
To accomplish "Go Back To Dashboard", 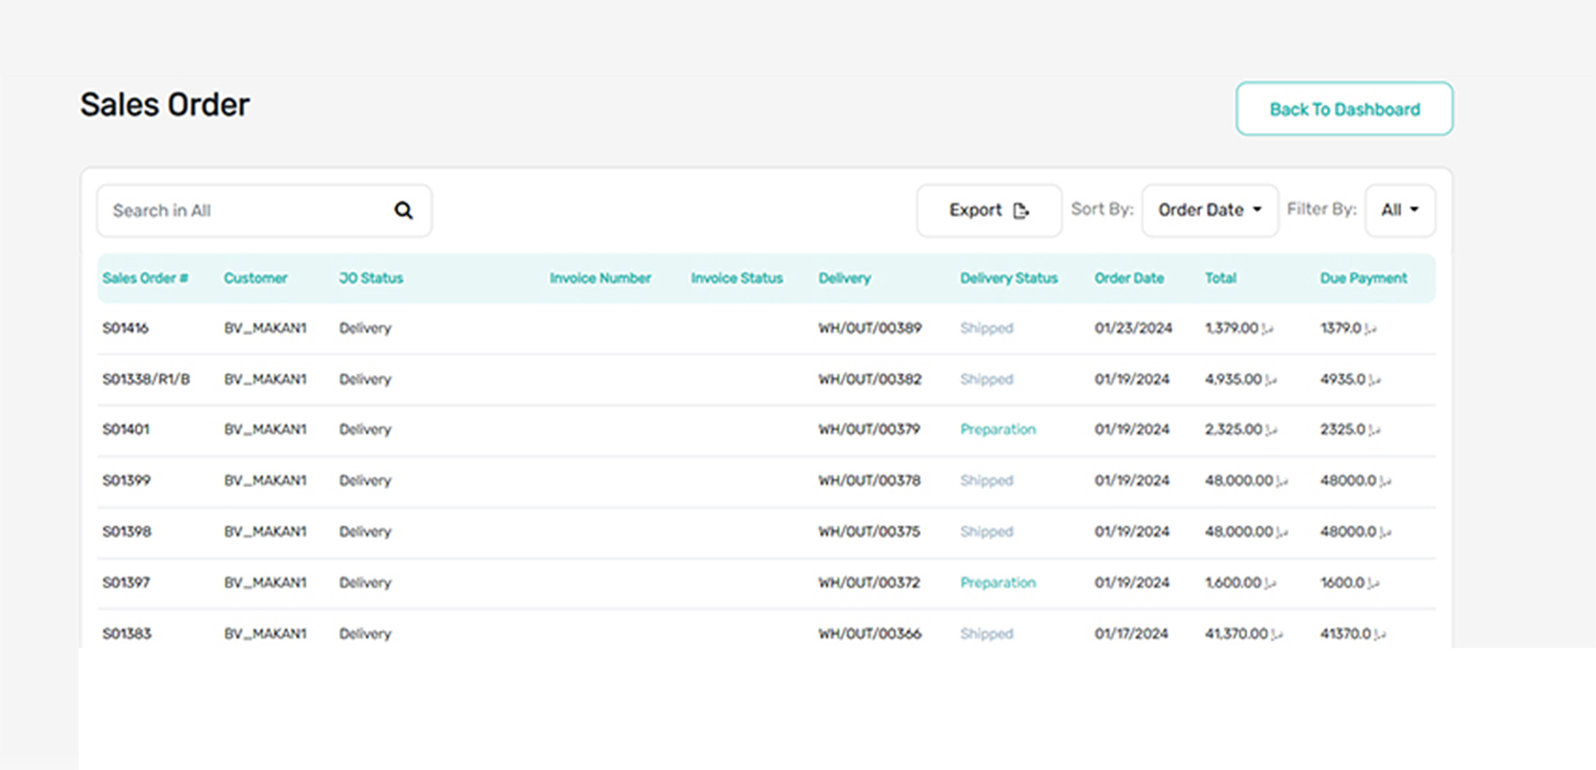I will [1345, 109].
